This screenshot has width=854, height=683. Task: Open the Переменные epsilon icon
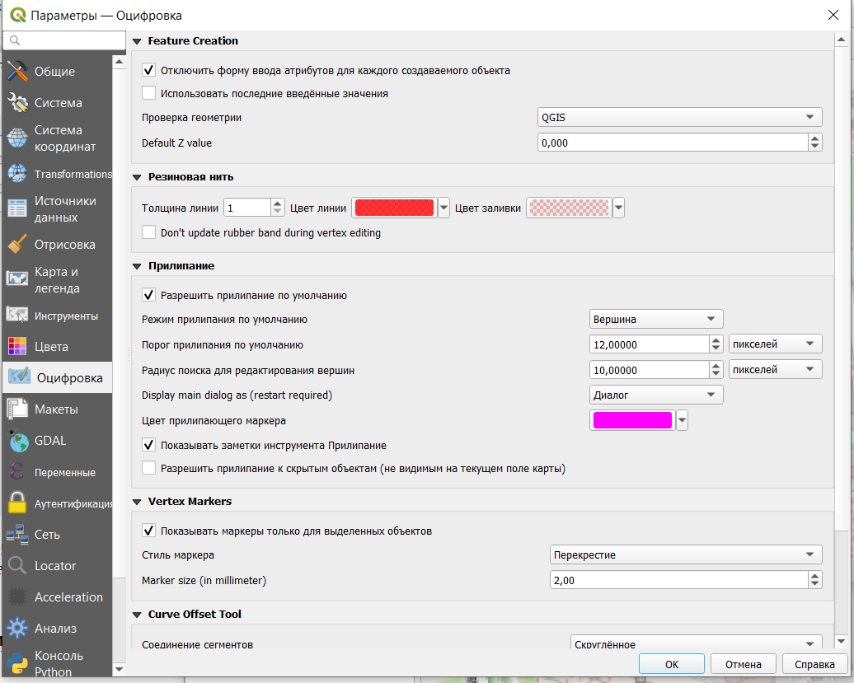click(16, 472)
